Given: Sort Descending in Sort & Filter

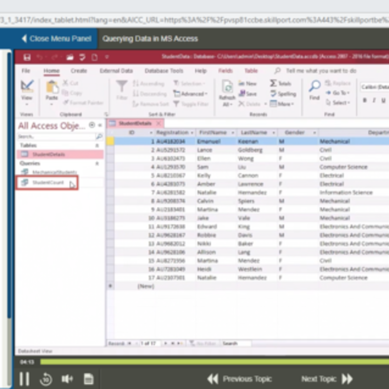Looking at the screenshot, I should pyautogui.click(x=149, y=93).
